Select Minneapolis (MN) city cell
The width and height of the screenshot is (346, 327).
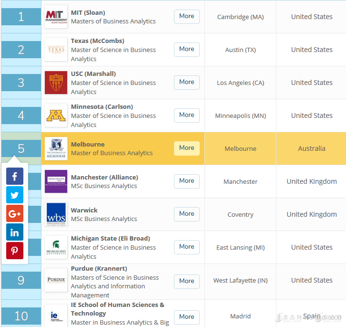pyautogui.click(x=240, y=116)
